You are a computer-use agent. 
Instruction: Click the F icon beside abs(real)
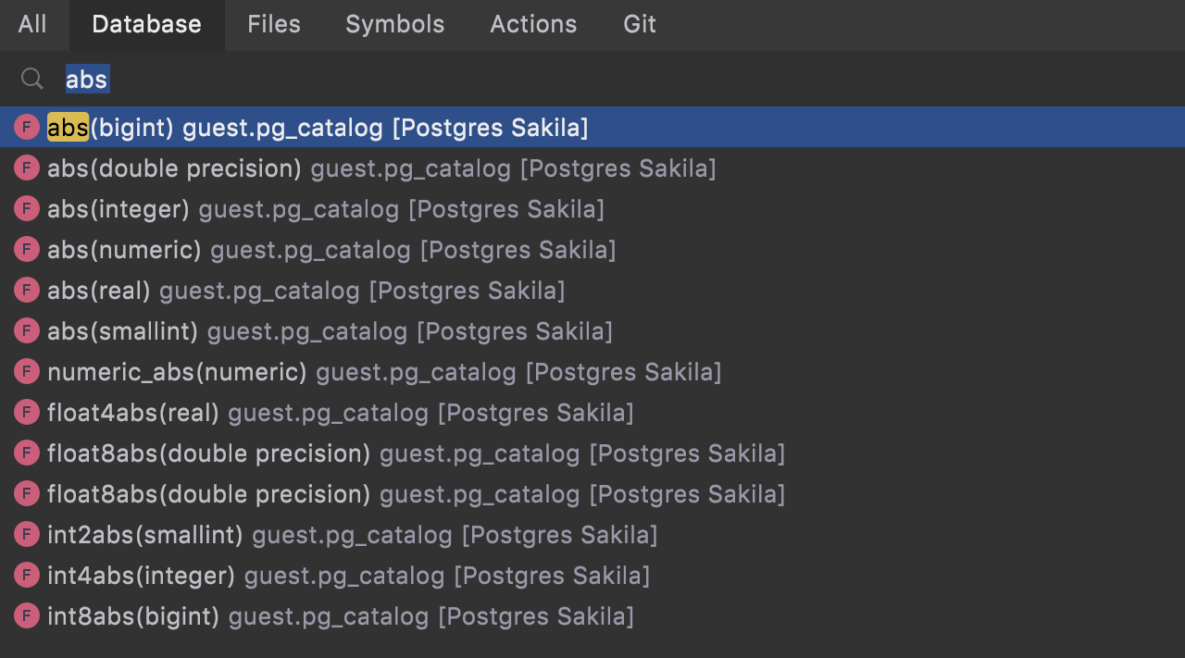pos(27,290)
